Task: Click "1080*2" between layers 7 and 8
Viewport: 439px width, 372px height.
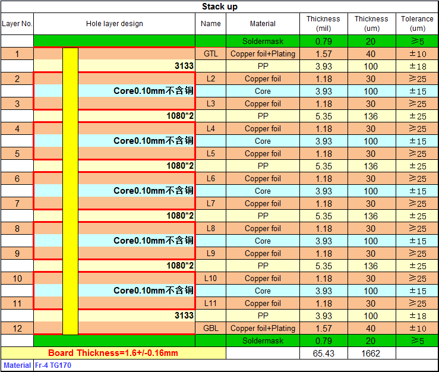Action: pyautogui.click(x=180, y=215)
